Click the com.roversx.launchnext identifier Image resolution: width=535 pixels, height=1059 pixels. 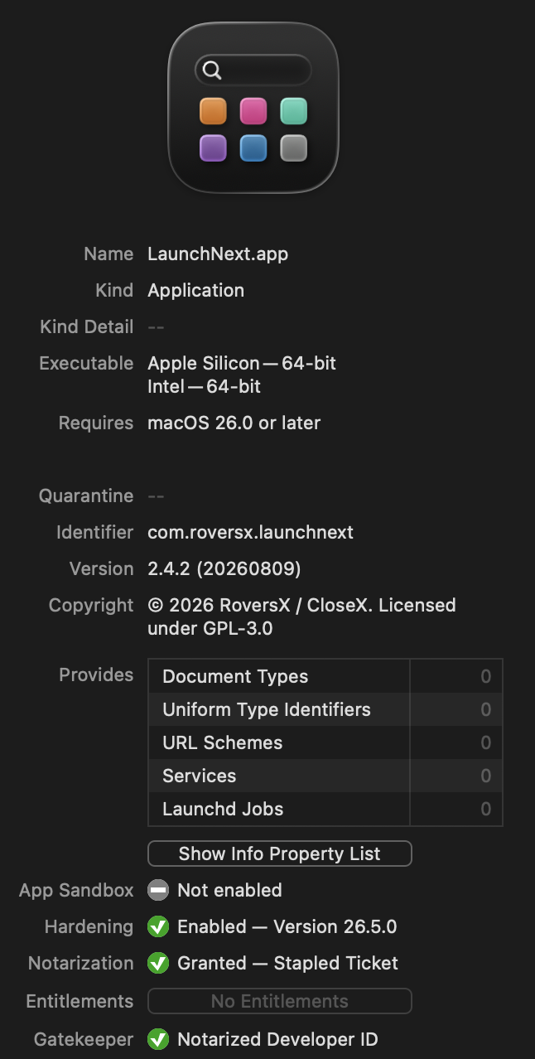click(250, 532)
